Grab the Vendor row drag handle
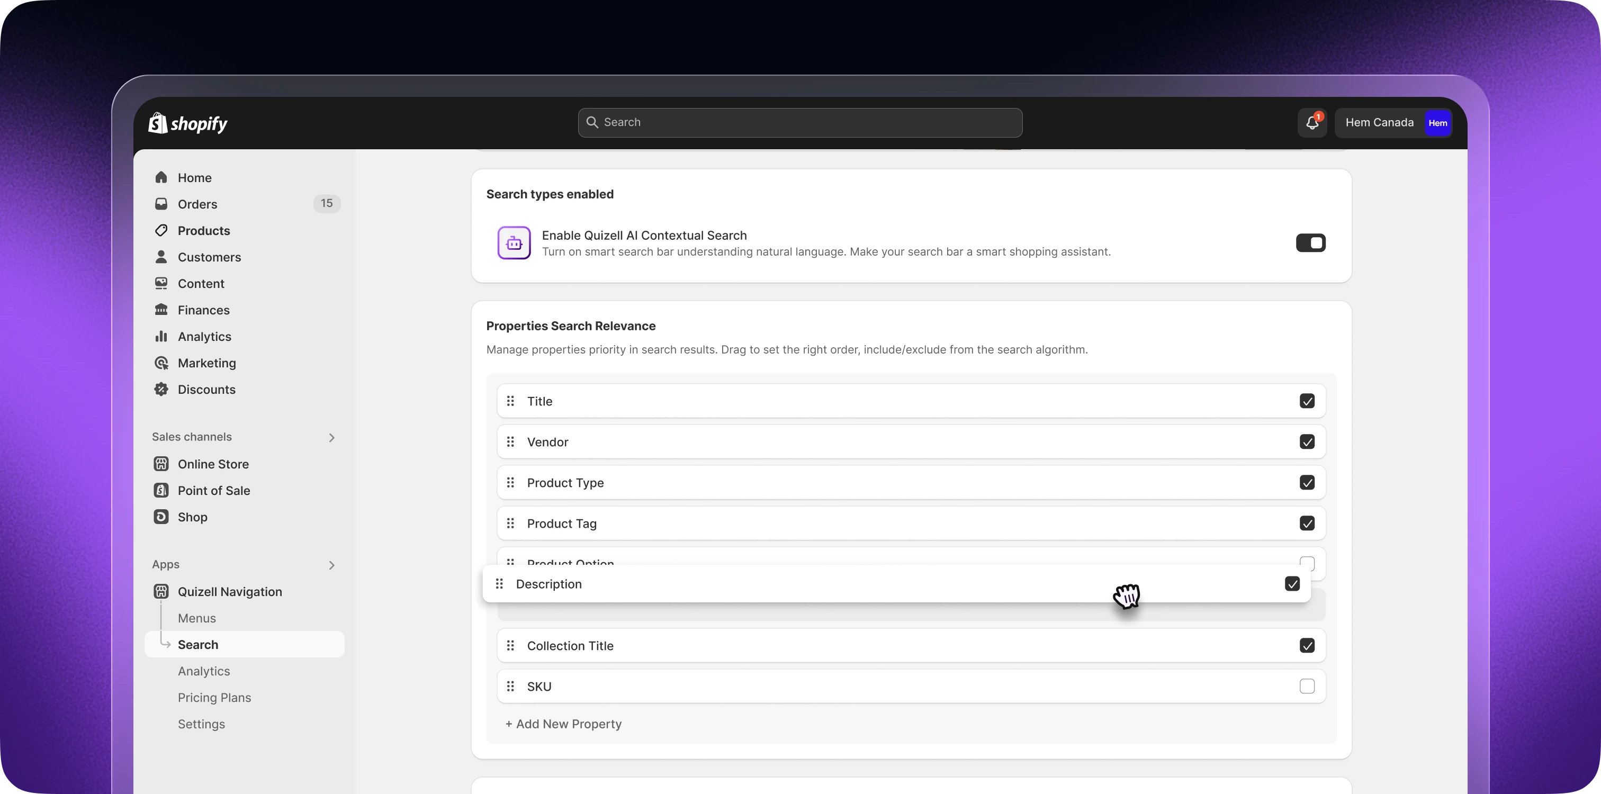Viewport: 1601px width, 794px height. 510,442
